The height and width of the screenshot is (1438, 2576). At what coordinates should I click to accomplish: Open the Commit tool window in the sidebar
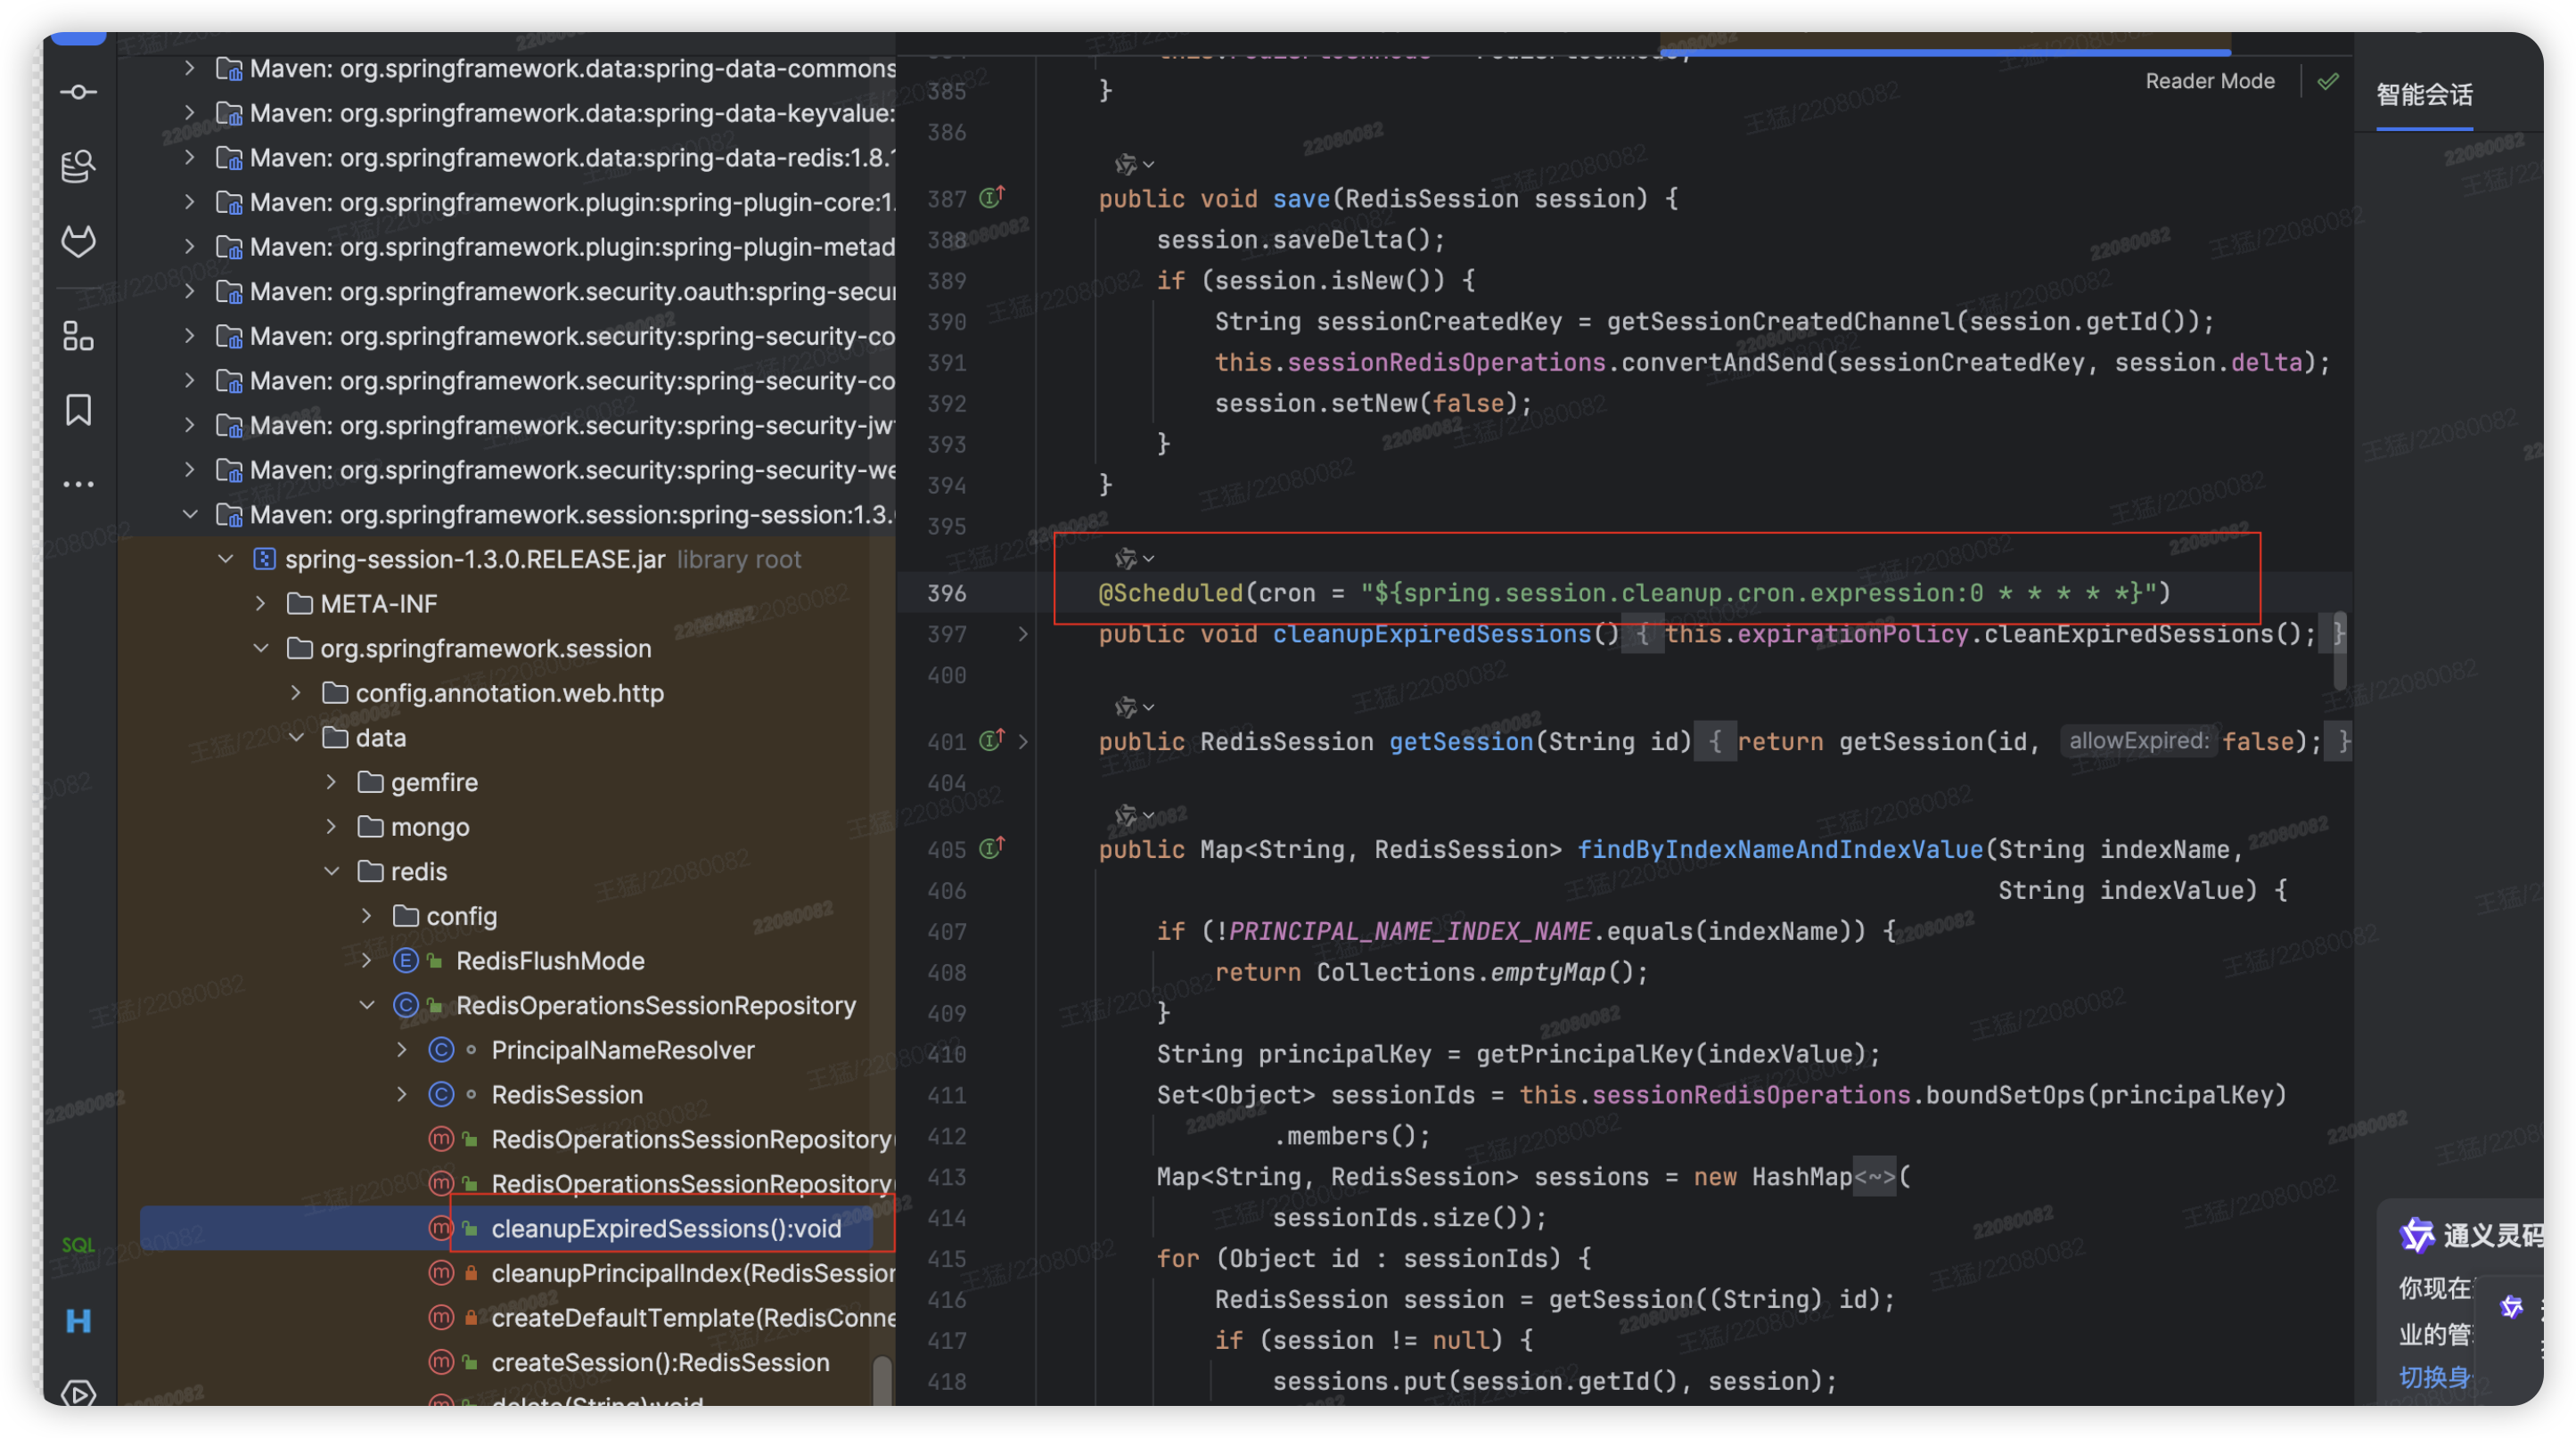pos(78,91)
